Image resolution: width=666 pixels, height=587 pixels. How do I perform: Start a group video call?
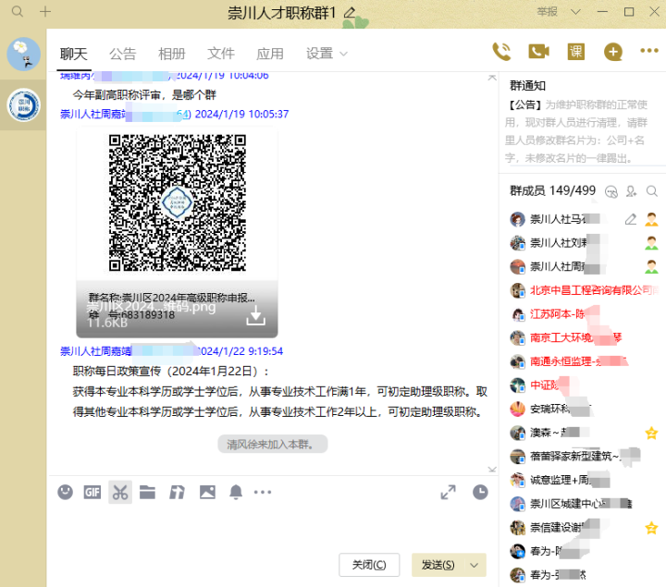(x=538, y=52)
